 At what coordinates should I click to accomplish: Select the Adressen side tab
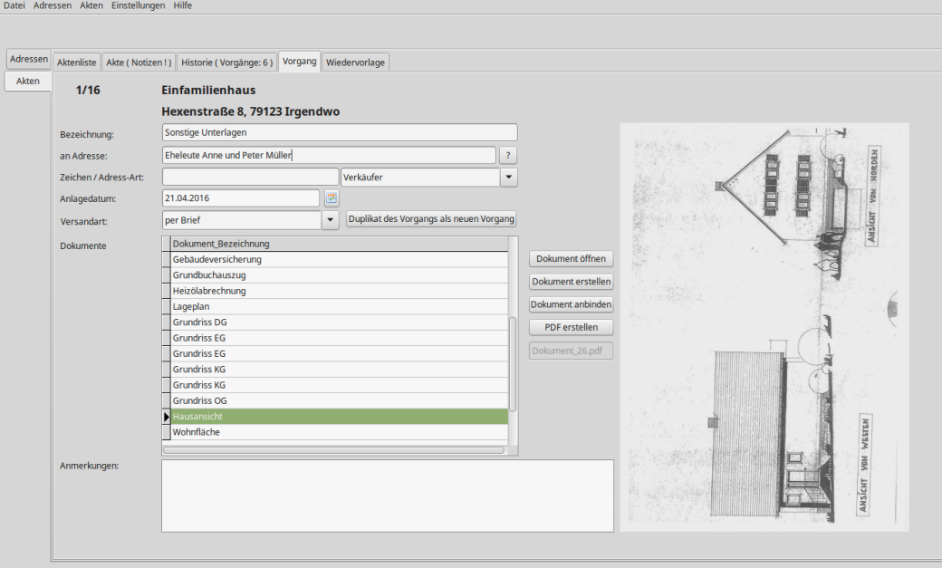29,59
